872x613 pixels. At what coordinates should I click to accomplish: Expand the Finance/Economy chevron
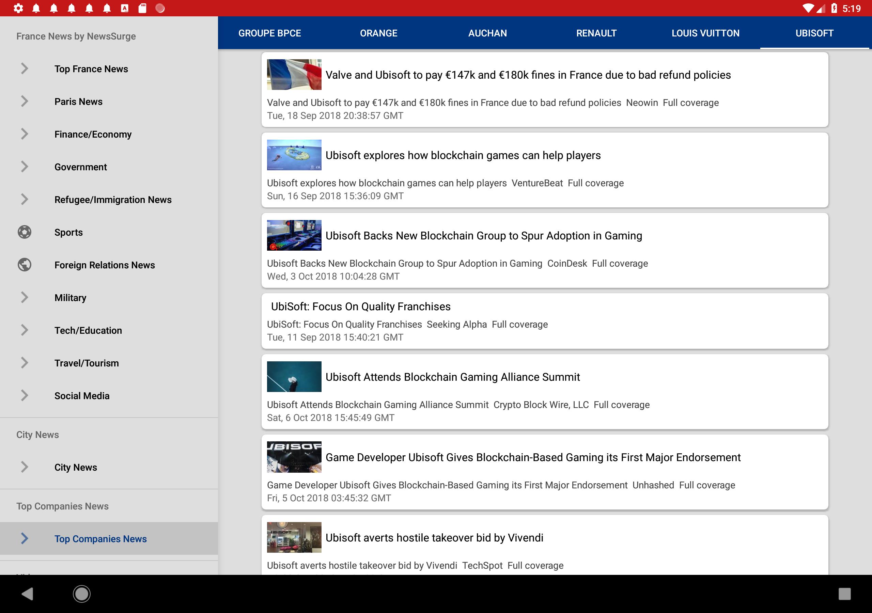pyautogui.click(x=24, y=134)
